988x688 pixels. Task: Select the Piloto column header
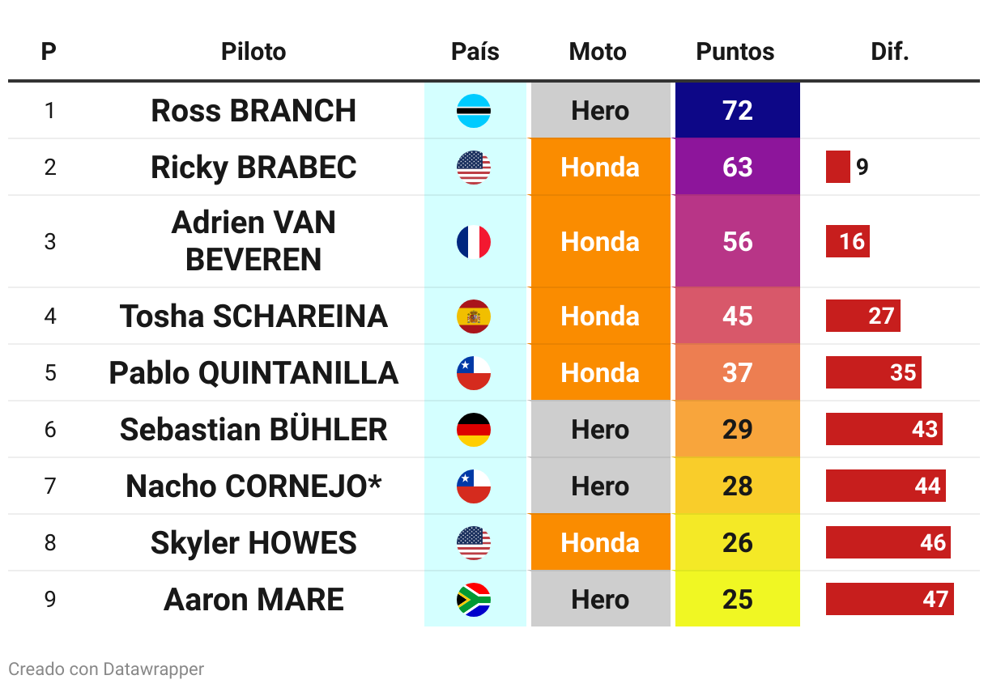click(x=253, y=52)
